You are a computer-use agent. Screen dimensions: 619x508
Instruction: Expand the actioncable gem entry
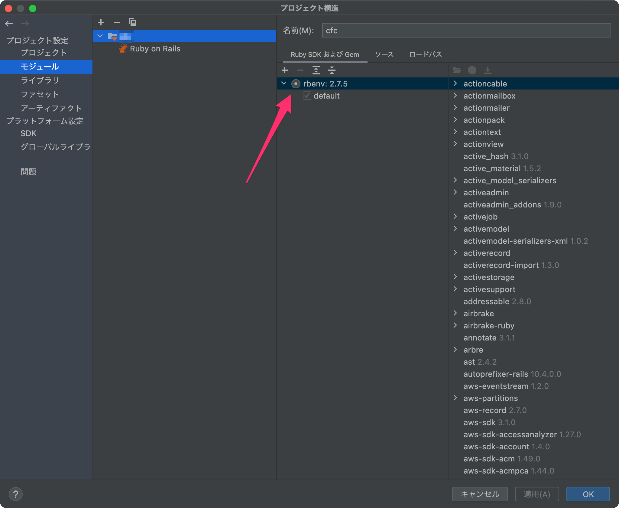point(455,83)
